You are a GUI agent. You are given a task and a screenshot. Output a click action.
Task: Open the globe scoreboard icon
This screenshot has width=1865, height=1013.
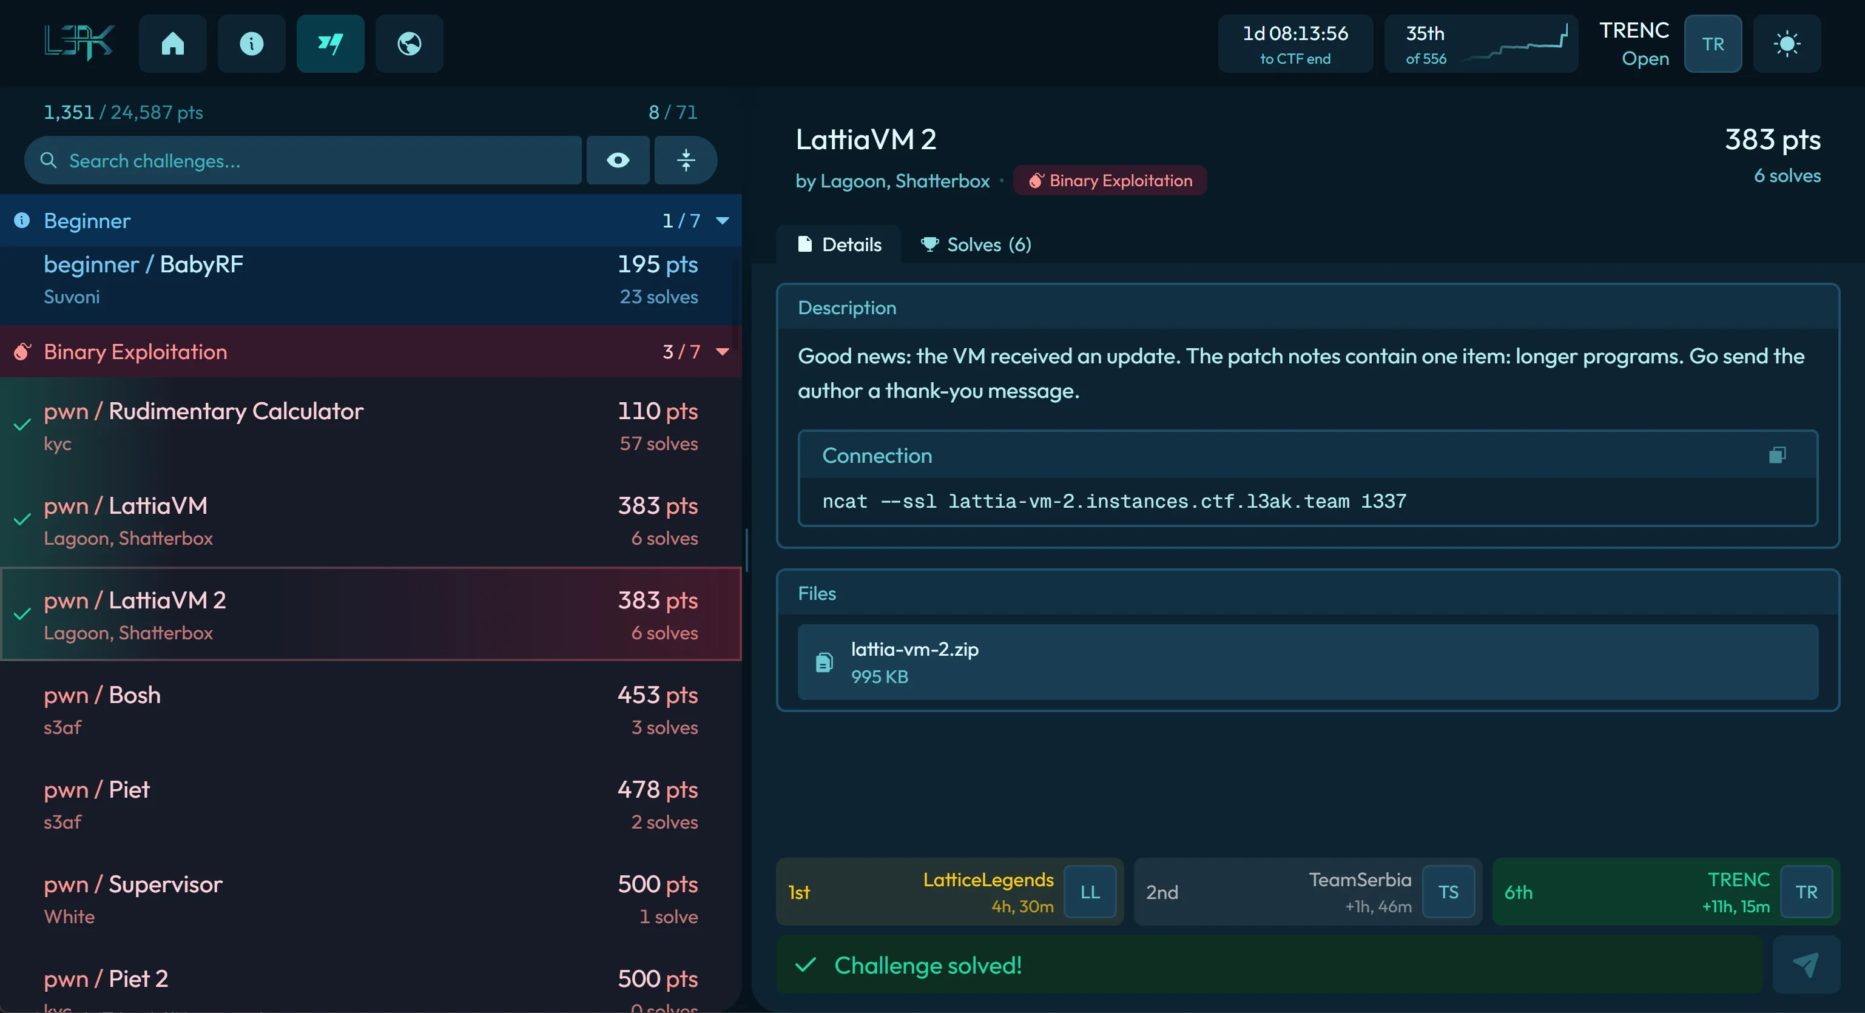click(x=409, y=44)
